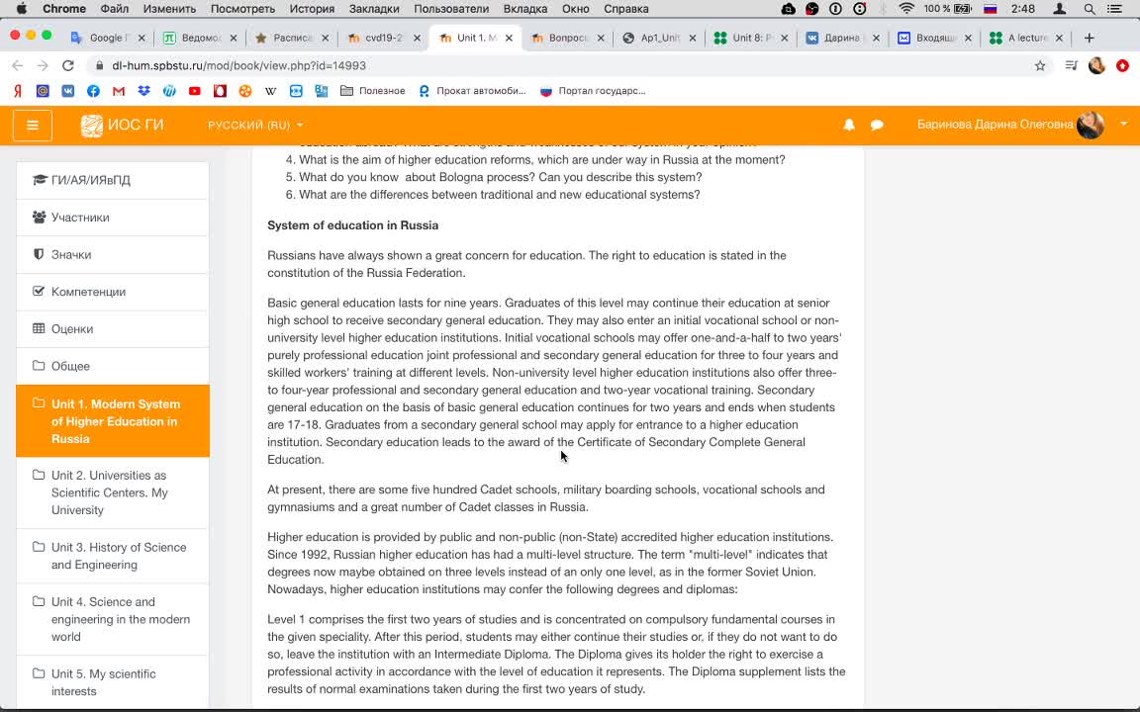The height and width of the screenshot is (712, 1140).
Task: Open the Facebook bookmark
Action: pos(93,91)
